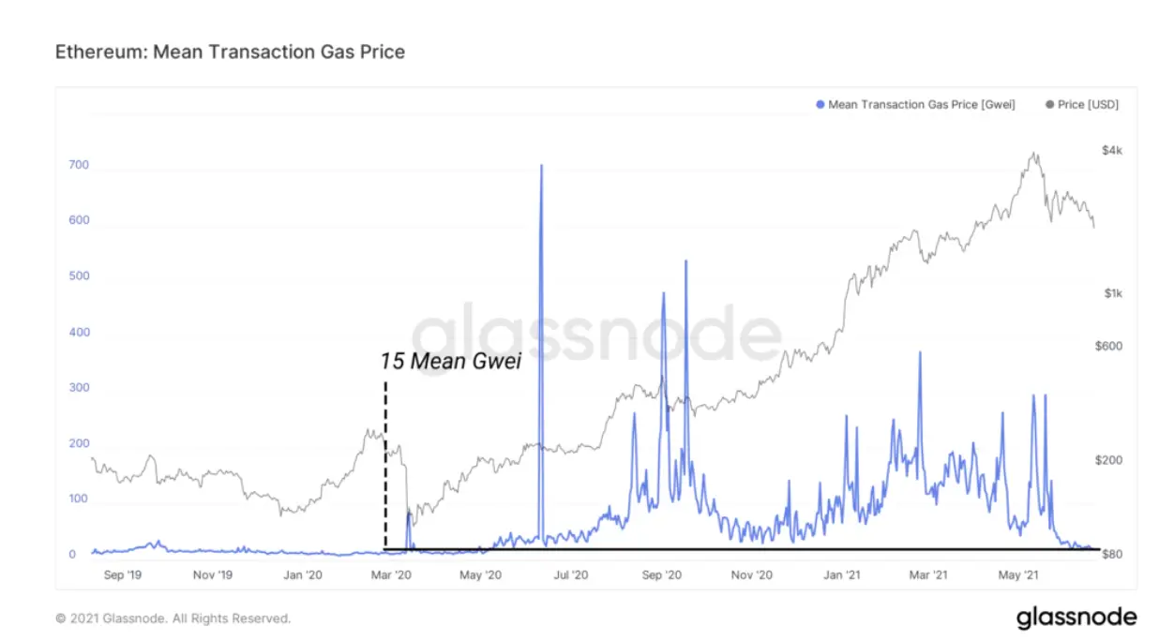Click the tall gas price spike peak near June '20
Image resolution: width=1174 pixels, height=641 pixels.
(x=541, y=167)
